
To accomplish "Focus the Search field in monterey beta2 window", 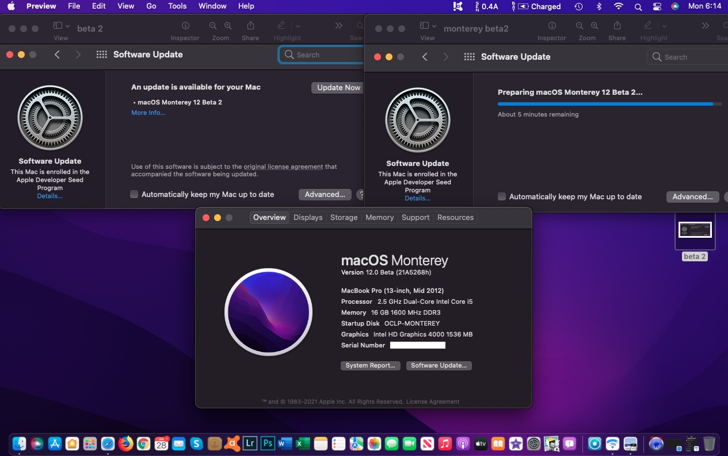I will pyautogui.click(x=688, y=57).
